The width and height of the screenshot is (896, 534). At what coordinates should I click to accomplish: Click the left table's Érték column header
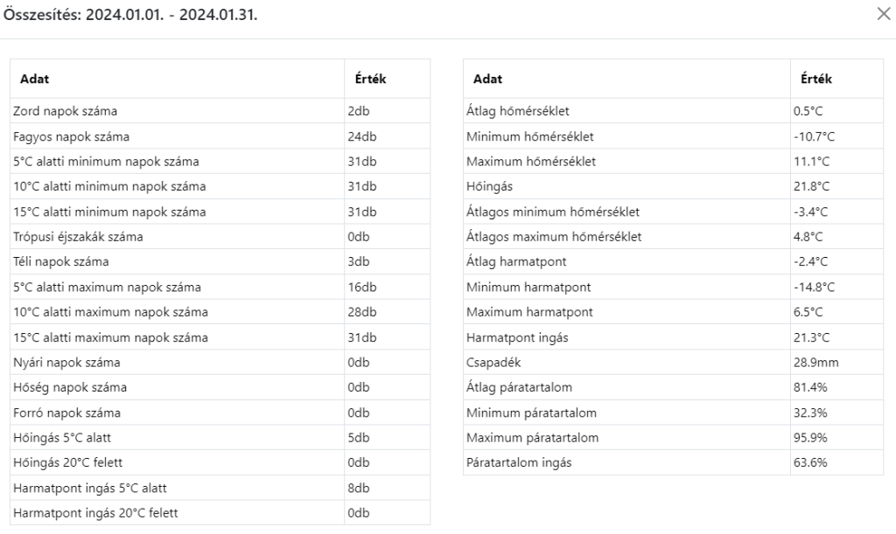pyautogui.click(x=366, y=79)
